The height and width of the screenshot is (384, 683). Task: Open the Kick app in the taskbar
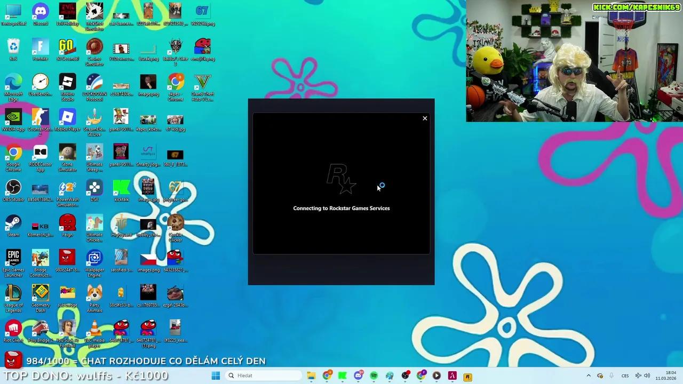click(343, 375)
